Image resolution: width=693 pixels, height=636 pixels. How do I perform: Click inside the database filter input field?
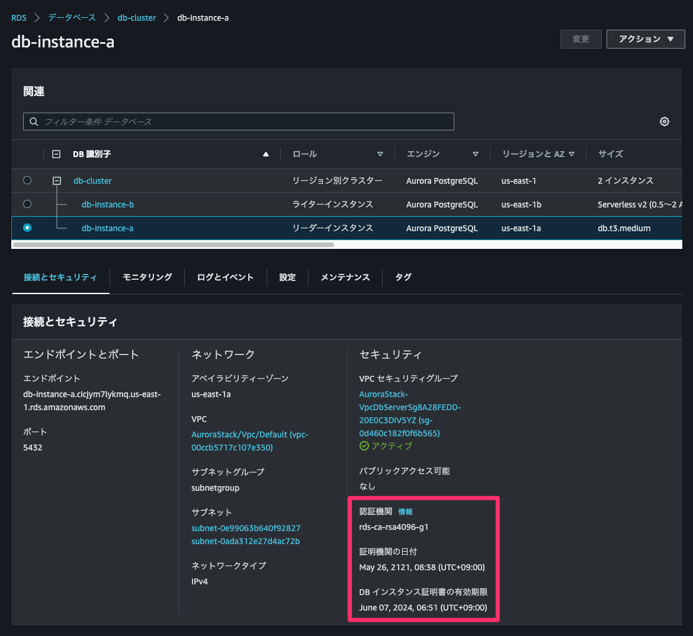point(237,121)
